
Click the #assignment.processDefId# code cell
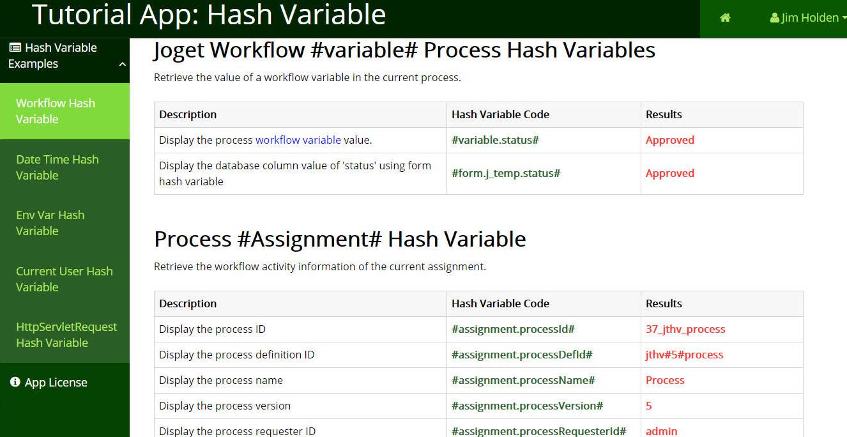tap(544, 355)
